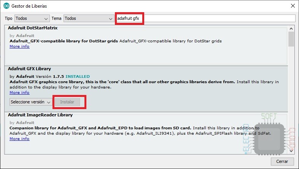The width and height of the screenshot is (299, 169).
Task: Click the search field containing adafruit gfx
Action: click(205, 18)
